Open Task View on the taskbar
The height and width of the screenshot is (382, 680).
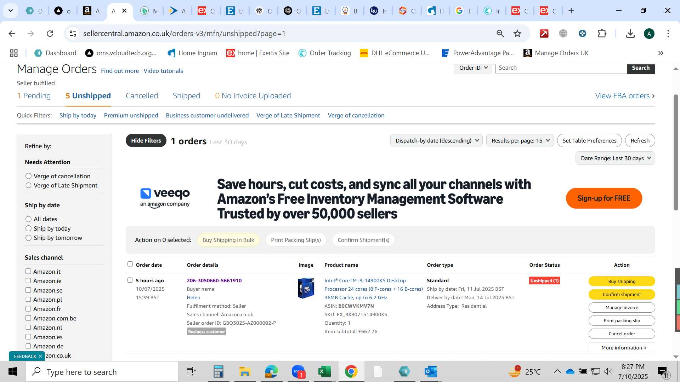[191, 372]
